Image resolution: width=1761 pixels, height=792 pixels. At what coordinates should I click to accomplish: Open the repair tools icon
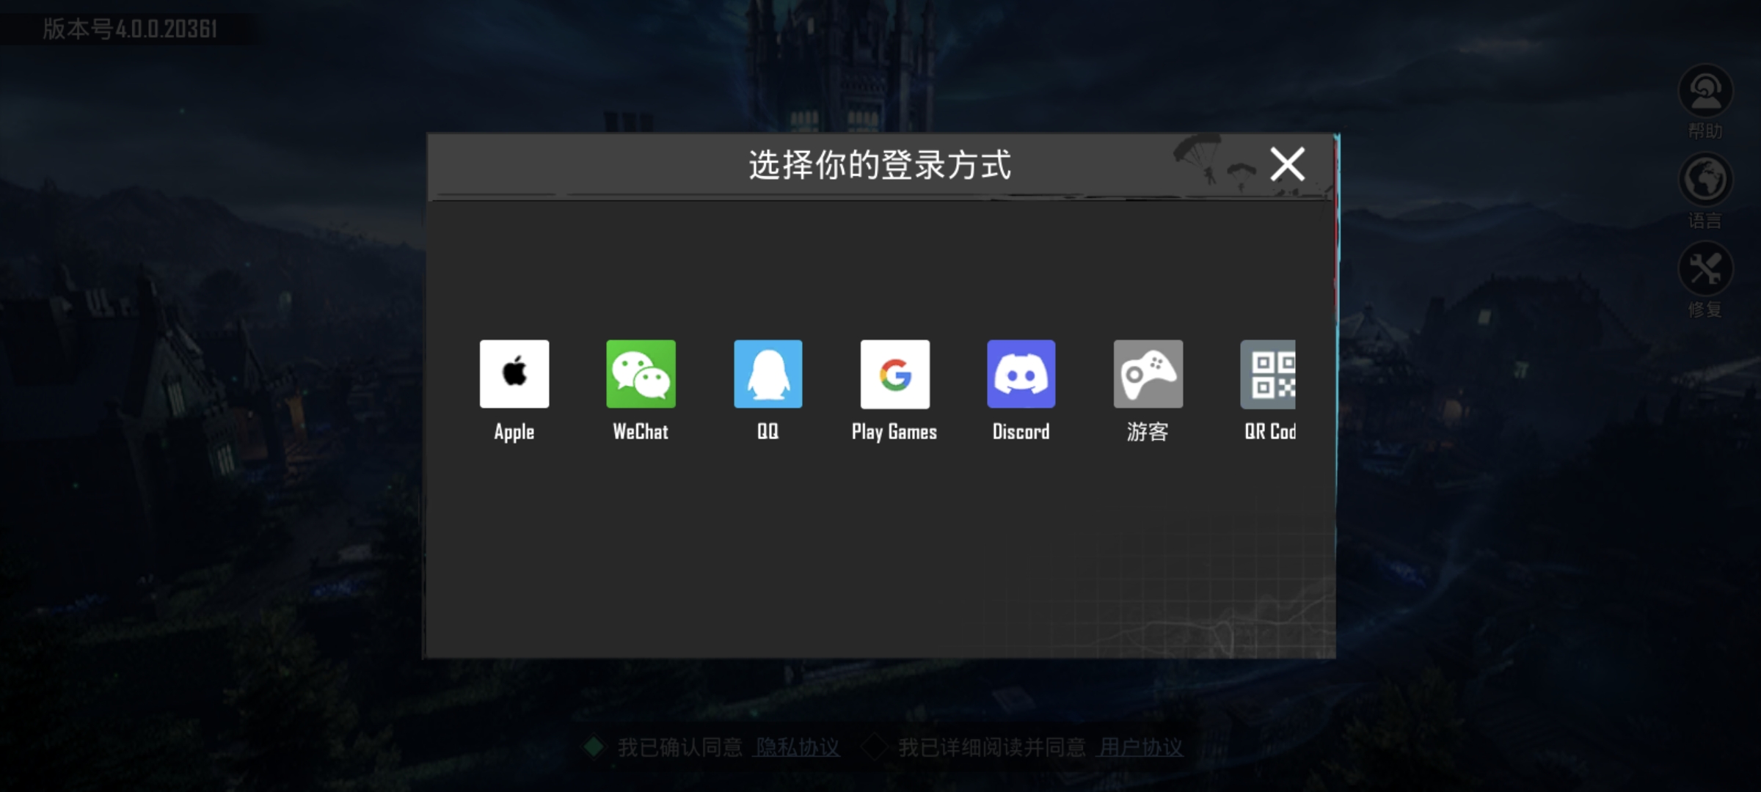coord(1705,269)
